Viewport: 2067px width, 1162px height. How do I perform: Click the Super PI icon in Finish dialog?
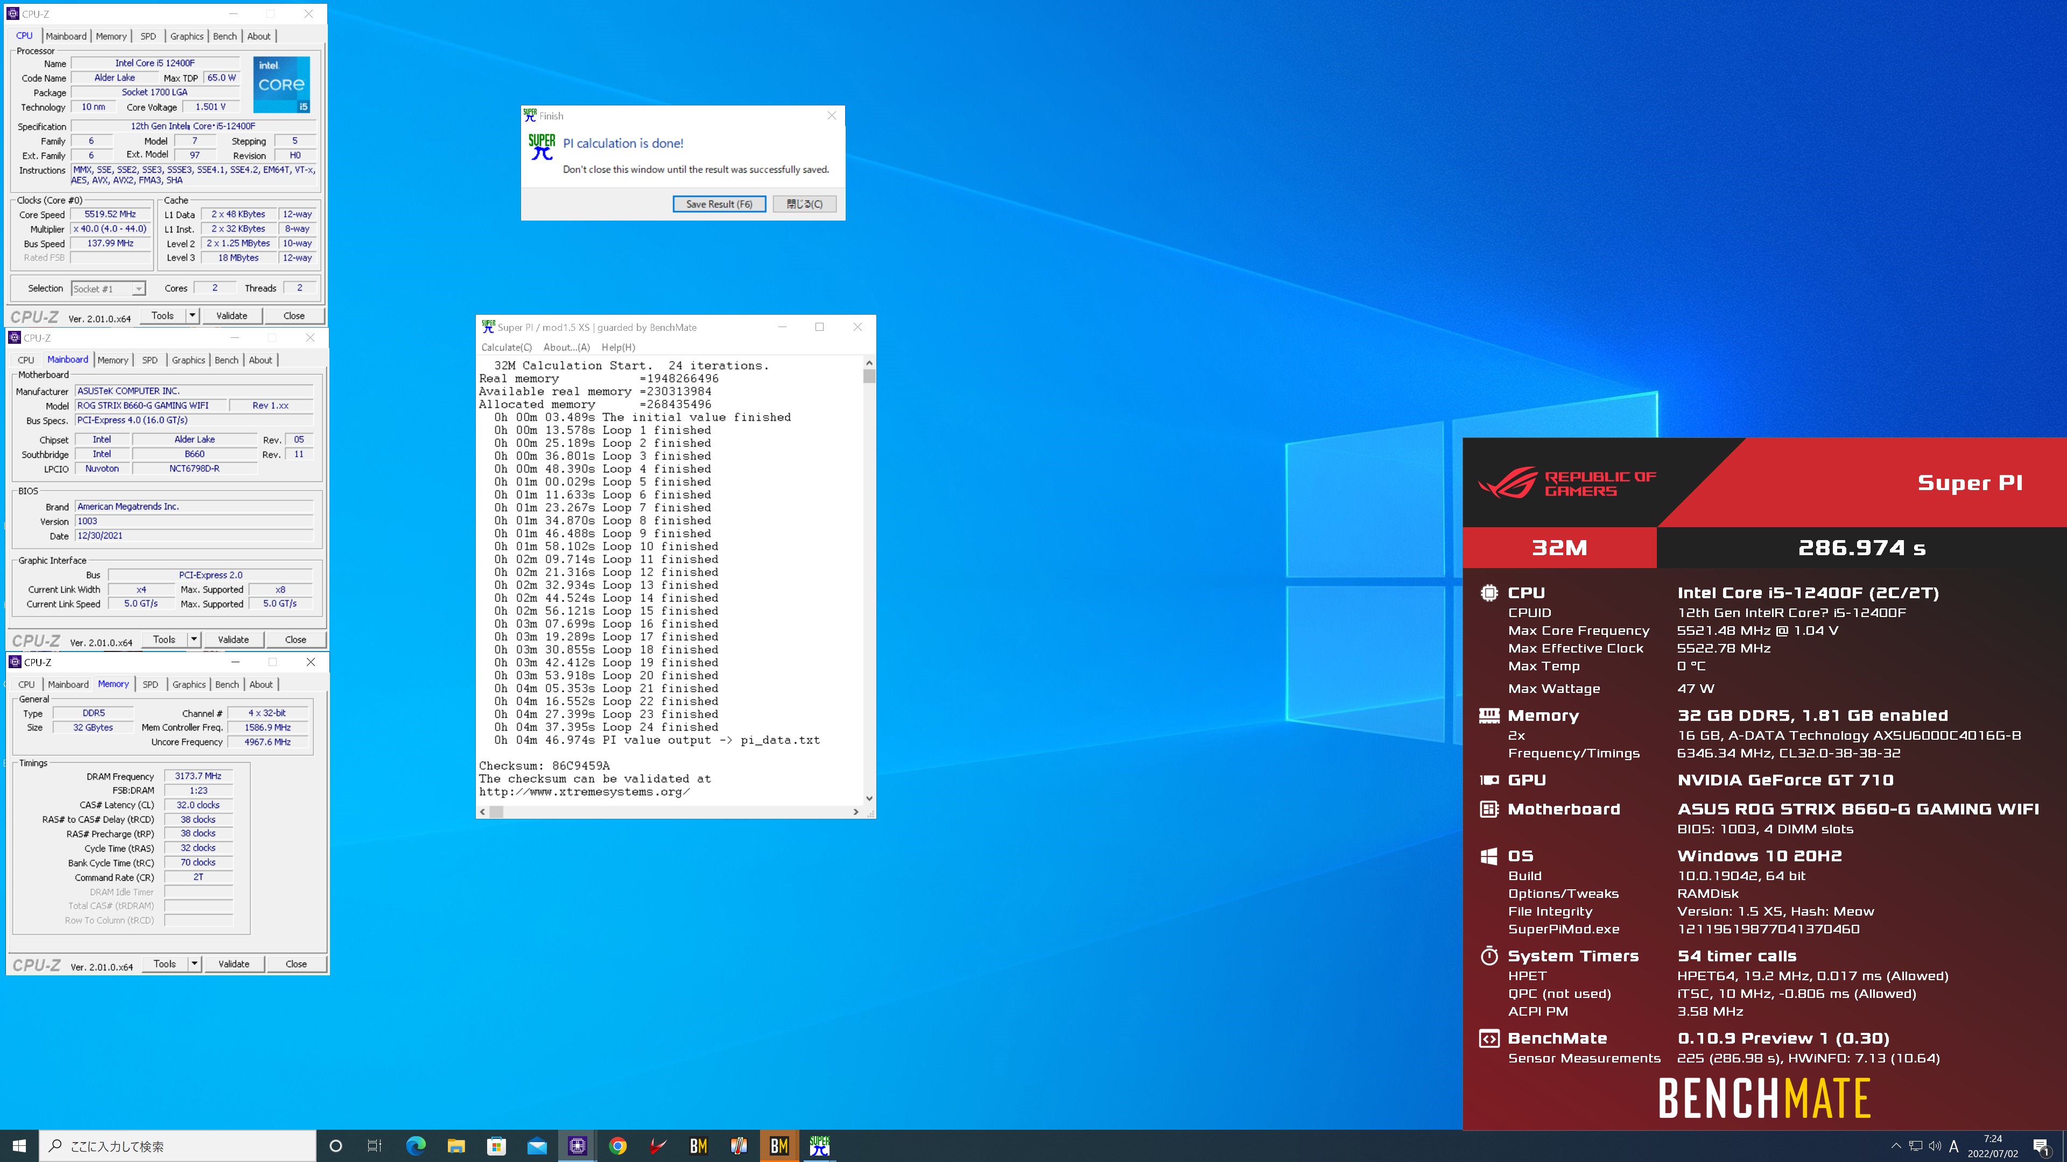tap(542, 146)
